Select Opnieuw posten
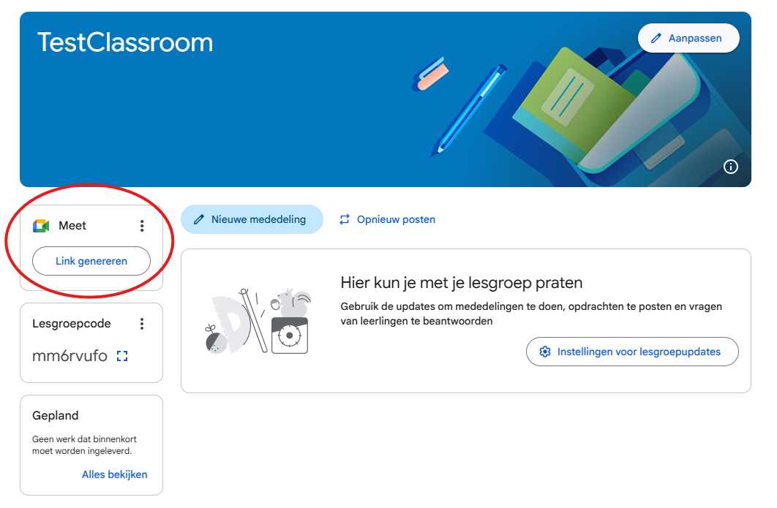The image size is (777, 508). point(387,219)
